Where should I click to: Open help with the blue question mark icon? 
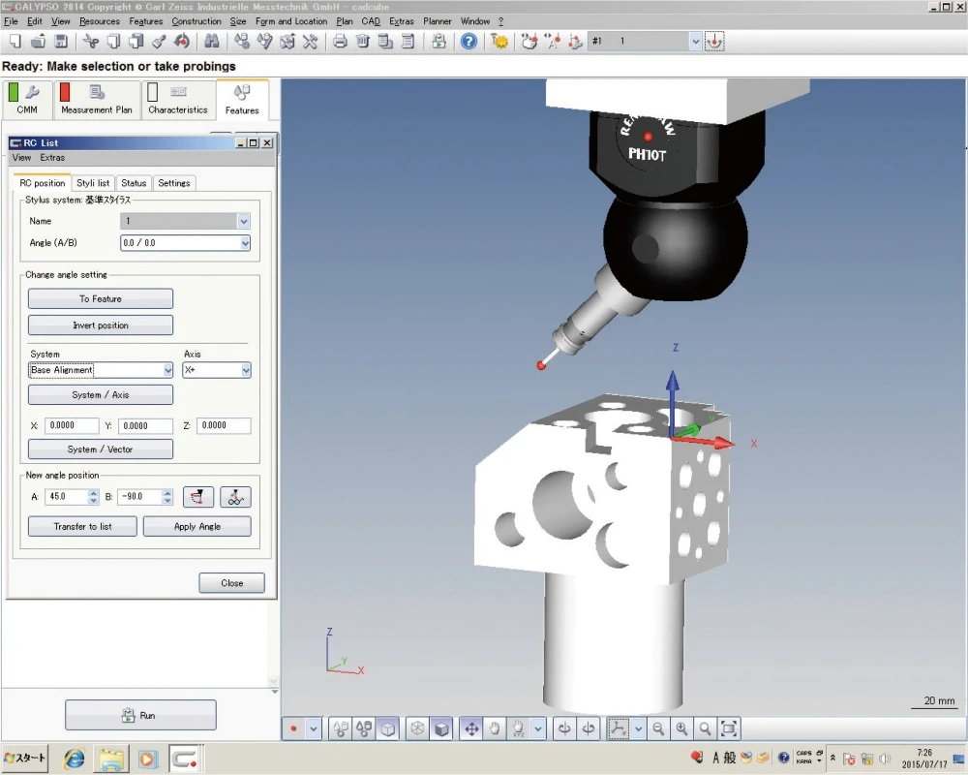[469, 42]
